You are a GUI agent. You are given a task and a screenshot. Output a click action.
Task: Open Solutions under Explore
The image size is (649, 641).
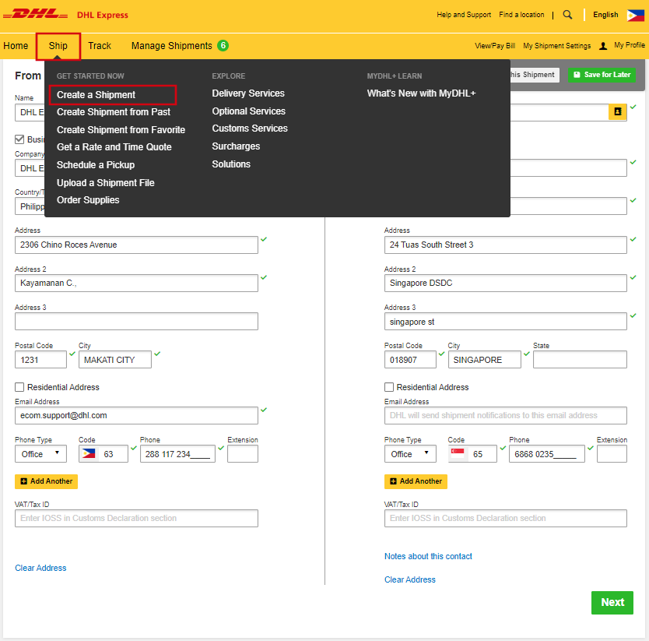click(231, 164)
